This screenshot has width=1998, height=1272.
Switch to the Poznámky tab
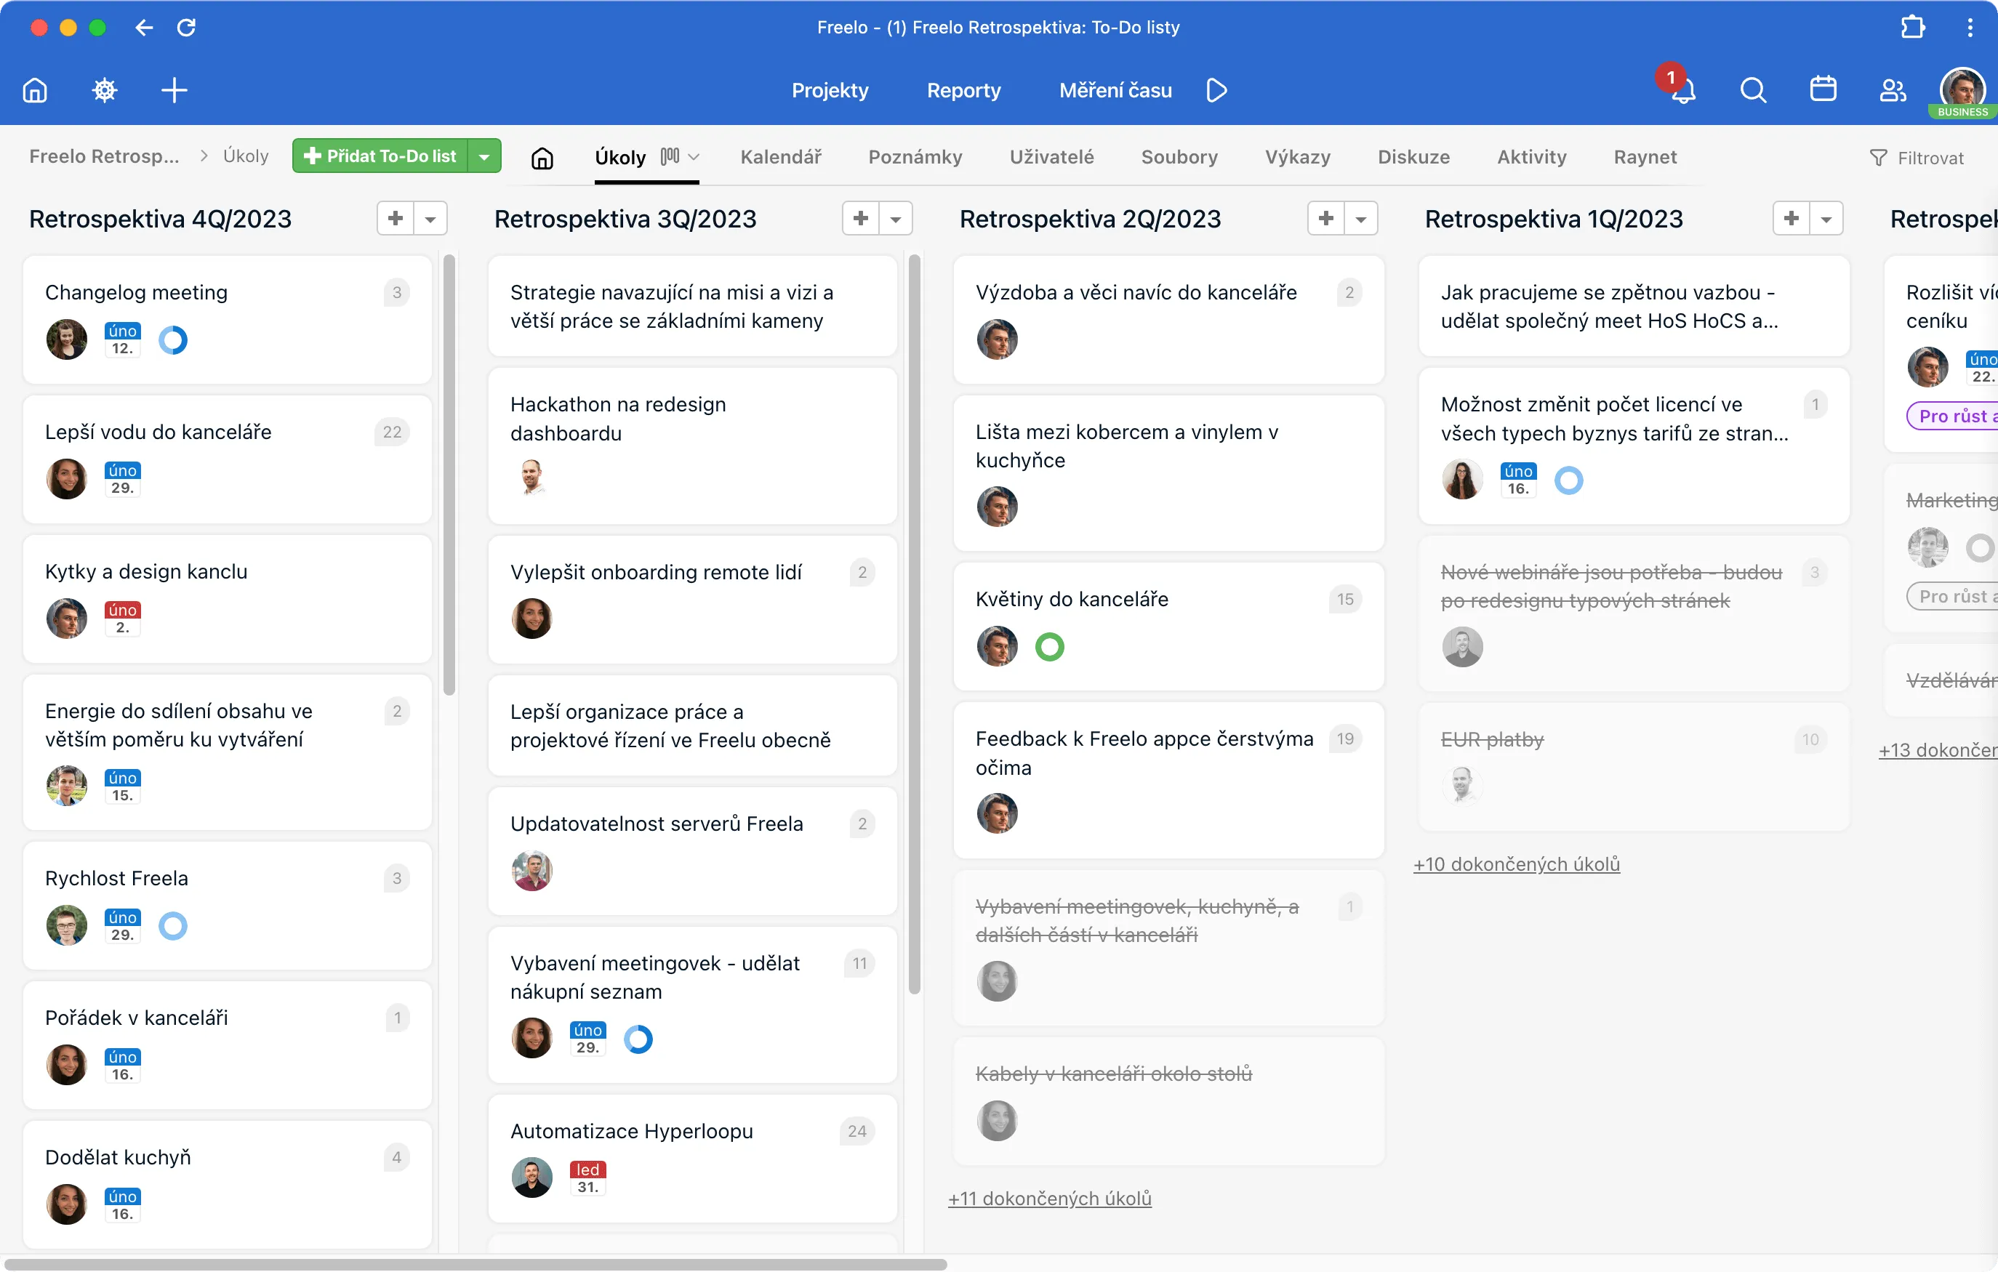[915, 157]
